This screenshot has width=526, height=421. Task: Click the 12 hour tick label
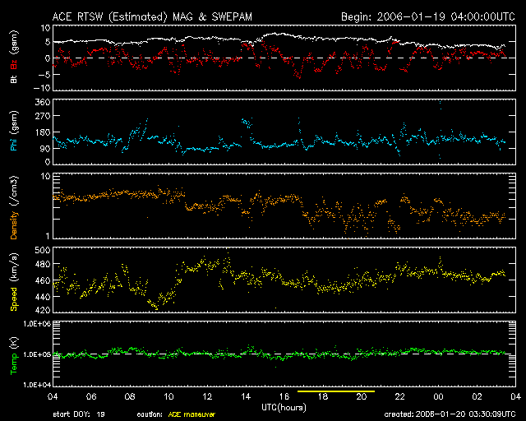point(207,396)
